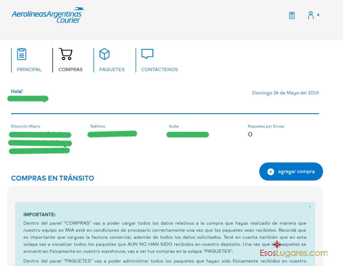Navigate to the CONTÁCTENOS tab label
The image size is (343, 266).
click(159, 70)
